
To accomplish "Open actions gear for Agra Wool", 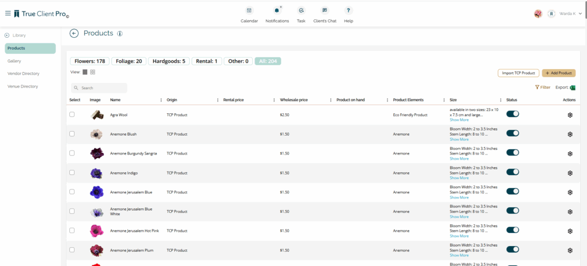I will tap(570, 115).
